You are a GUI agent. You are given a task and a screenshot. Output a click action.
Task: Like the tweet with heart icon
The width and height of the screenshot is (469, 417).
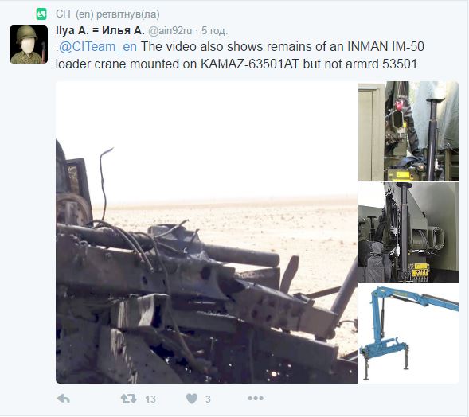192,399
